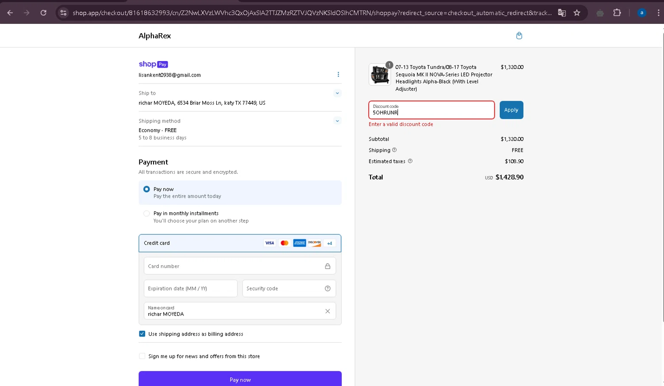The image size is (664, 386).
Task: Click the email lisankent0938@gmail.com
Action: click(x=170, y=75)
